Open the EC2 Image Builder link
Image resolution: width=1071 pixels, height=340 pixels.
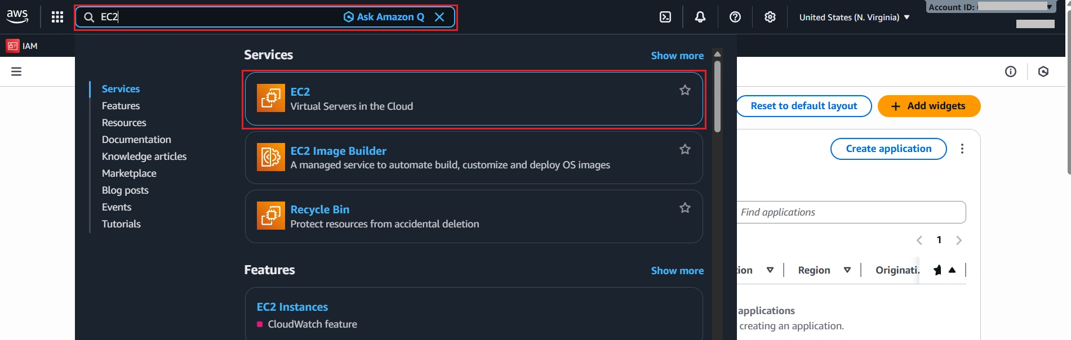338,151
